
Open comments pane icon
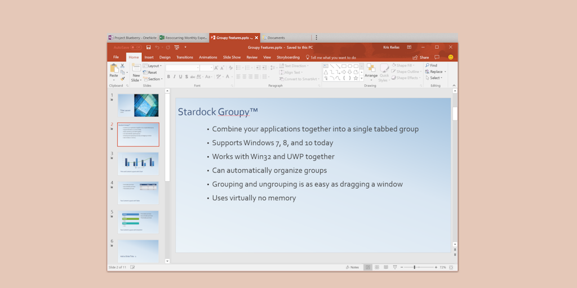coord(437,57)
